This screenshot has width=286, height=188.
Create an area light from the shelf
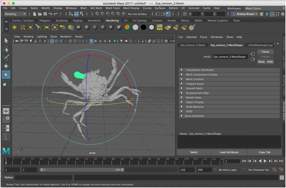(x=46, y=27)
